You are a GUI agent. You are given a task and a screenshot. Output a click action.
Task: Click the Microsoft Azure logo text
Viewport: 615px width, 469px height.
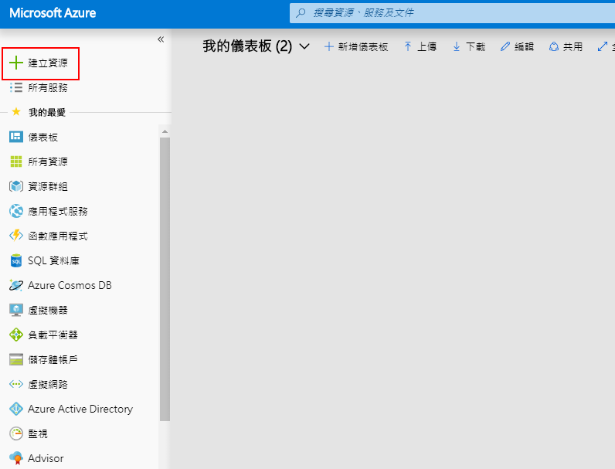coord(53,13)
